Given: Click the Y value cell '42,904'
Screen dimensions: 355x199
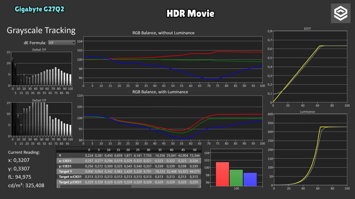Looking at the screenshot, I should coord(183,156).
